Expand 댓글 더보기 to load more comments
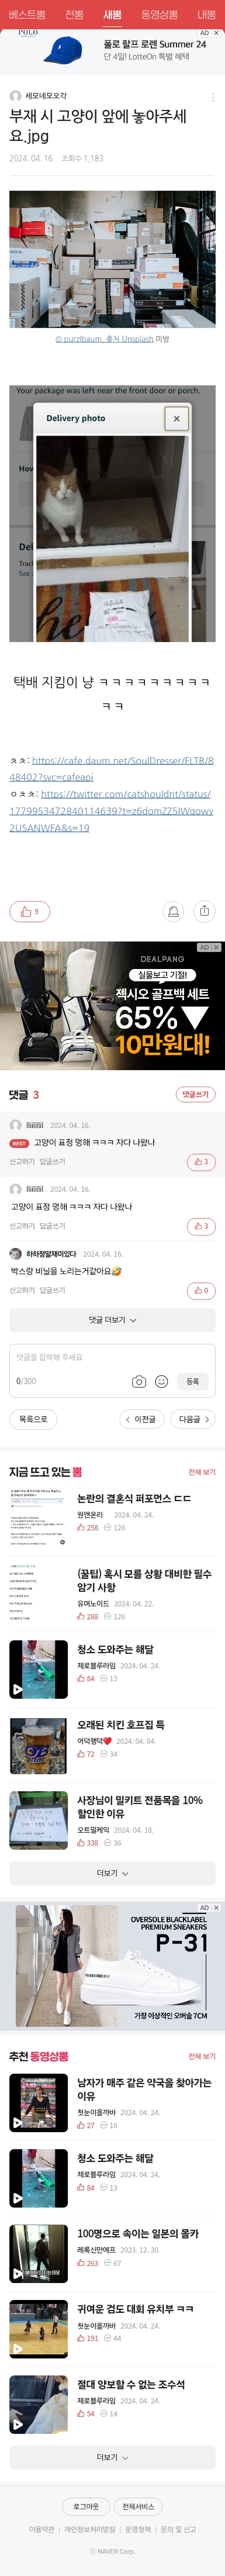Image resolution: width=225 pixels, height=2576 pixels. tap(112, 1320)
